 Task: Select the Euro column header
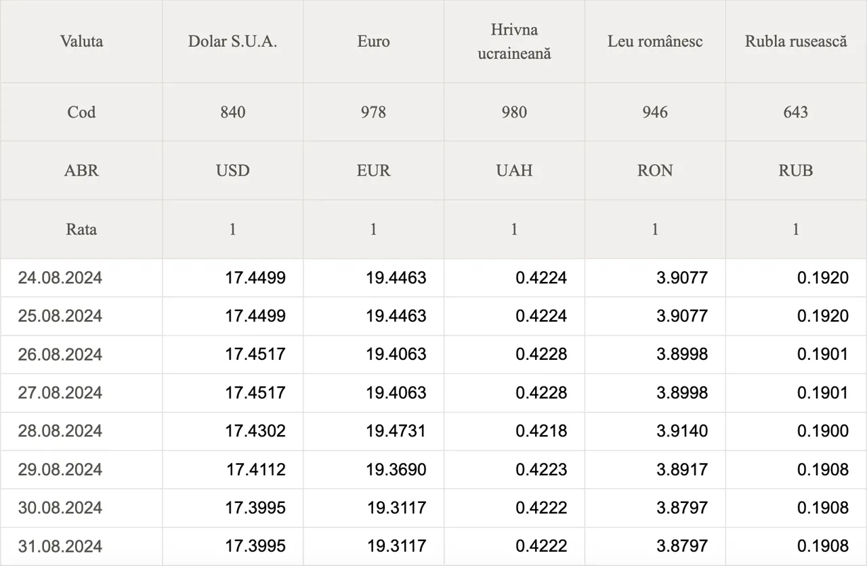(373, 41)
